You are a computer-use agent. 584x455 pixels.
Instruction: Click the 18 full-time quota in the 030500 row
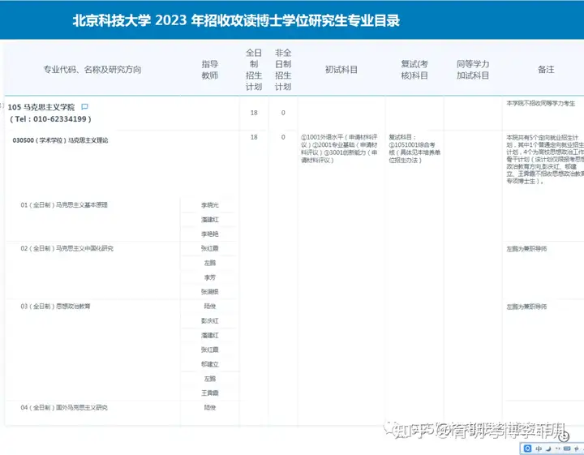pos(254,137)
